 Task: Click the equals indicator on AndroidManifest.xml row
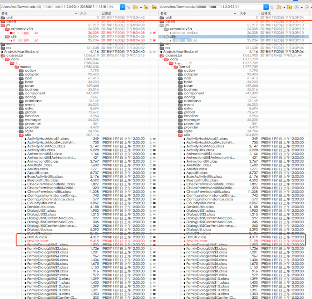click(154, 52)
